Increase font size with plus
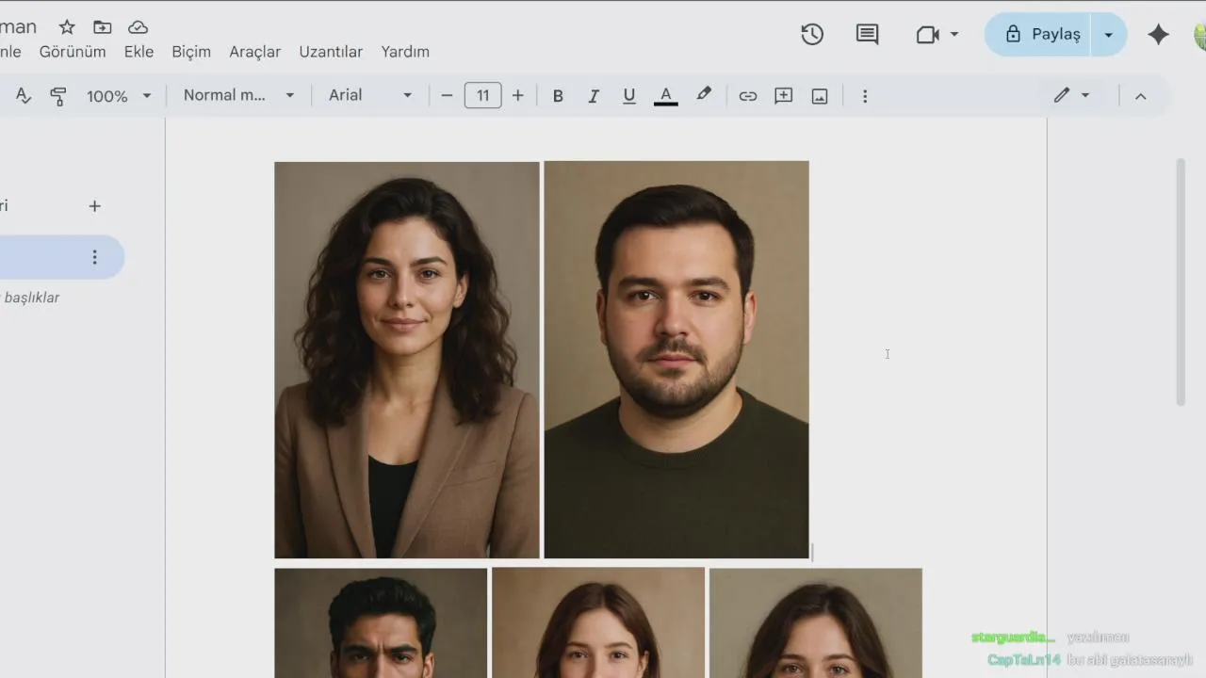This screenshot has height=678, width=1206. pos(517,96)
